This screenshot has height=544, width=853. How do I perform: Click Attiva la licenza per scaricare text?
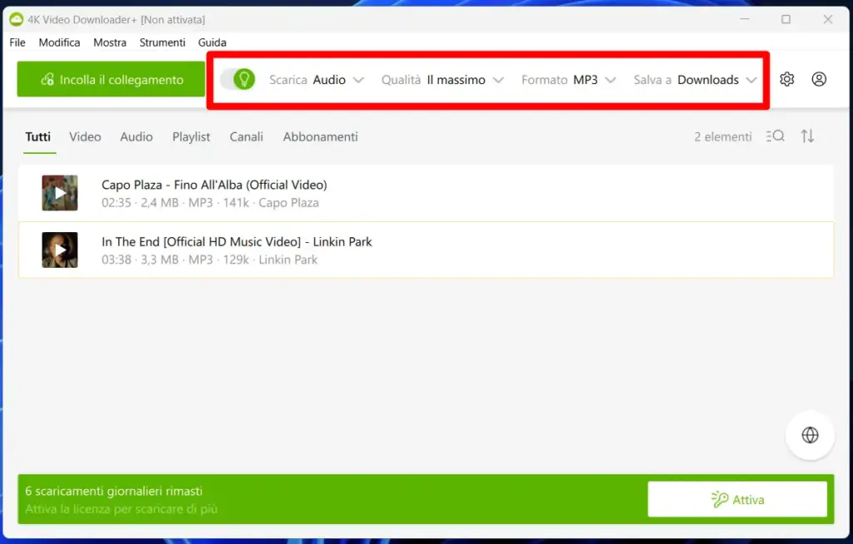122,509
